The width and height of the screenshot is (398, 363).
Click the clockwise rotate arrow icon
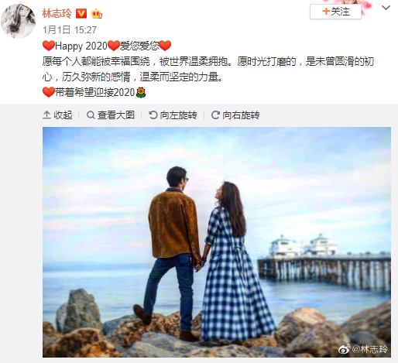215,115
